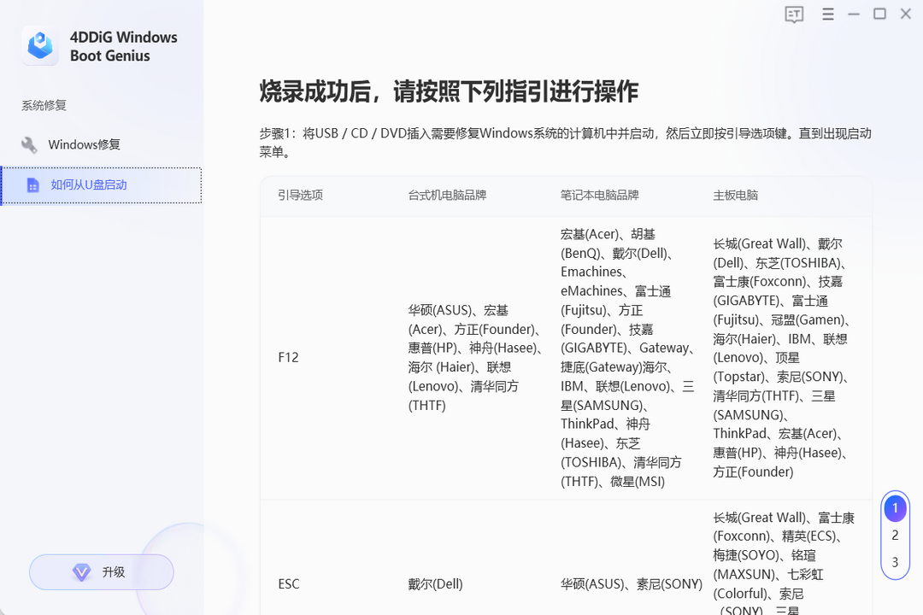Click the 台式机电脑品牌 column header
Image resolution: width=923 pixels, height=615 pixels.
tap(445, 195)
